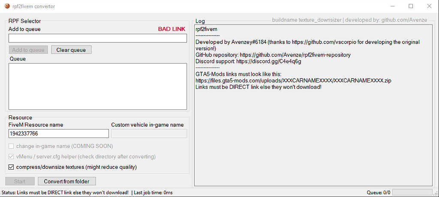Viewport: 439px width, 197px height.
Task: Minimize the rpf2fivem convertor window
Action: [392, 6]
